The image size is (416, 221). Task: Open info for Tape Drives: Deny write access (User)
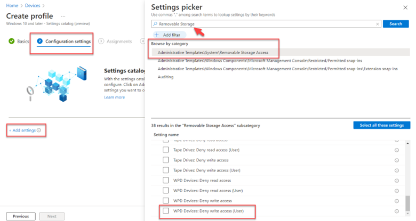397,170
